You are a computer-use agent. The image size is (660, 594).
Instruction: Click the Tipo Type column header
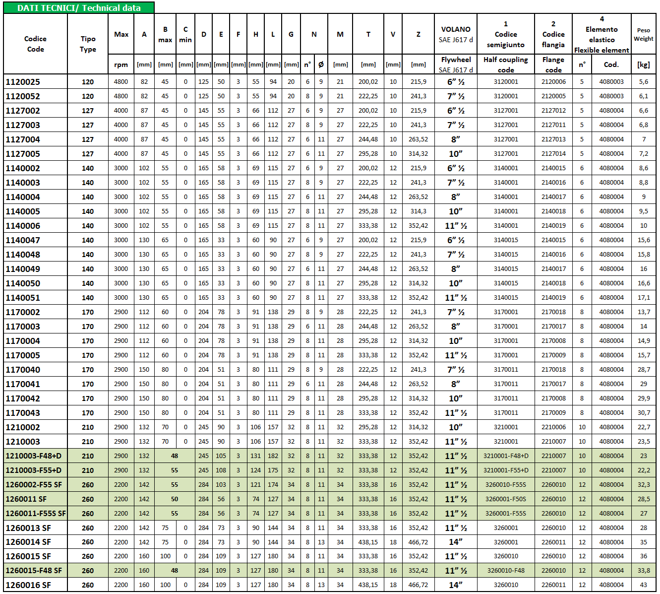coord(88,44)
